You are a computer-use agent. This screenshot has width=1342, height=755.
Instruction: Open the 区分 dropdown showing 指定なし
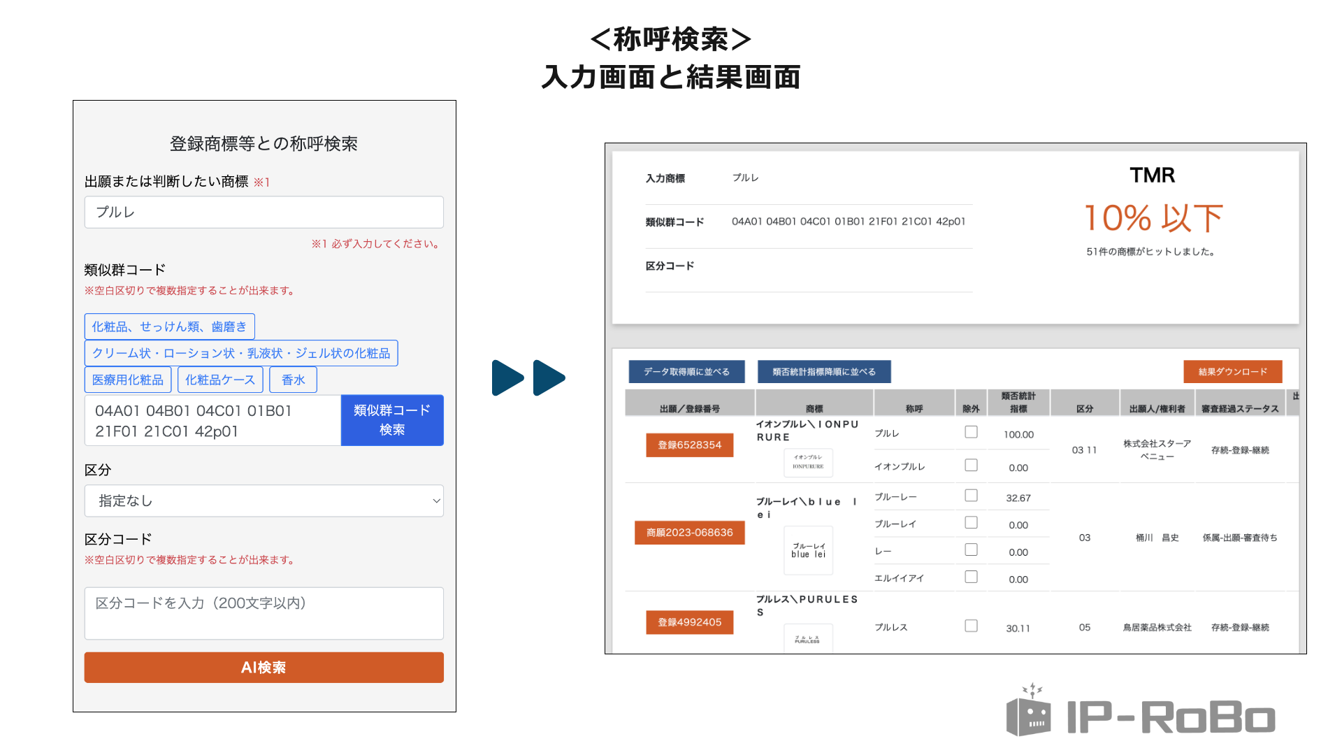click(x=264, y=501)
